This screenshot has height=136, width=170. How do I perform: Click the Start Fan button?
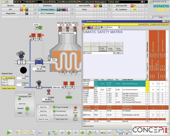coord(44,111)
